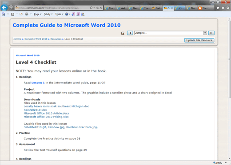The image size is (231, 165).
Task: Stop loading using the address bar X
Action: (x=101, y=8)
